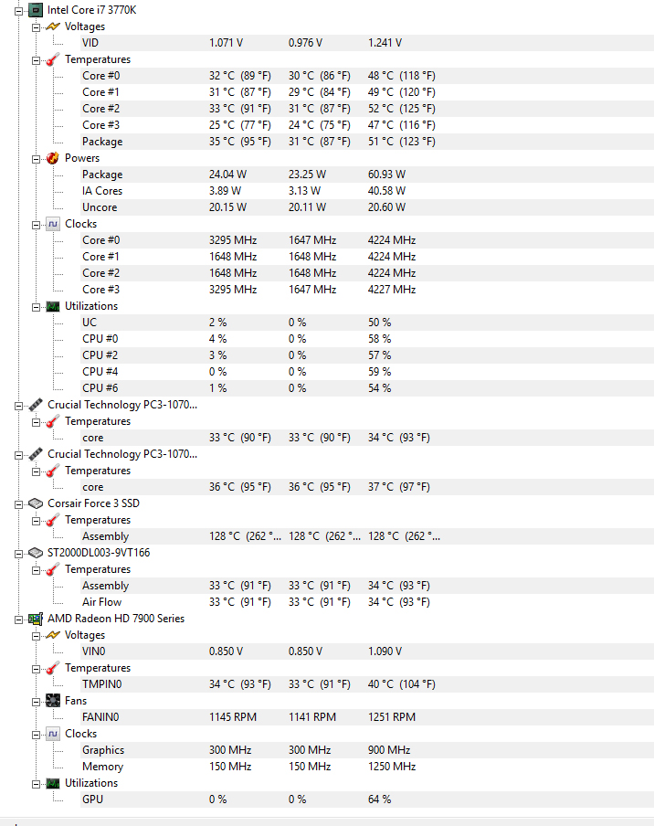This screenshot has height=826, width=654.
Task: Click the Voltages icon under AMD Radeon
Action: [53, 635]
